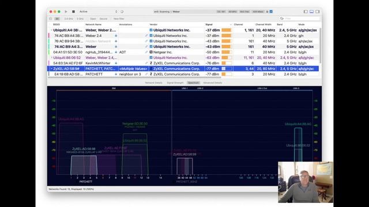Click the Ubiquiti vendor icon in the top group row

(151, 30)
